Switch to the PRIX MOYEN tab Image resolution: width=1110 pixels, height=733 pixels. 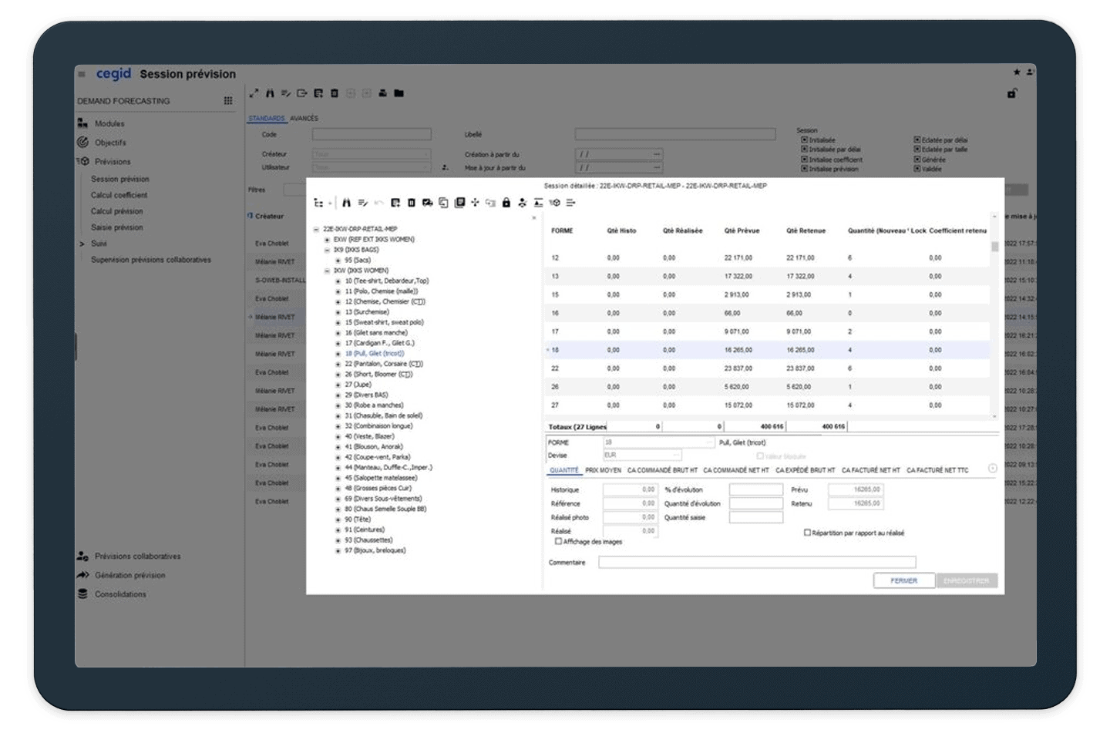(603, 470)
